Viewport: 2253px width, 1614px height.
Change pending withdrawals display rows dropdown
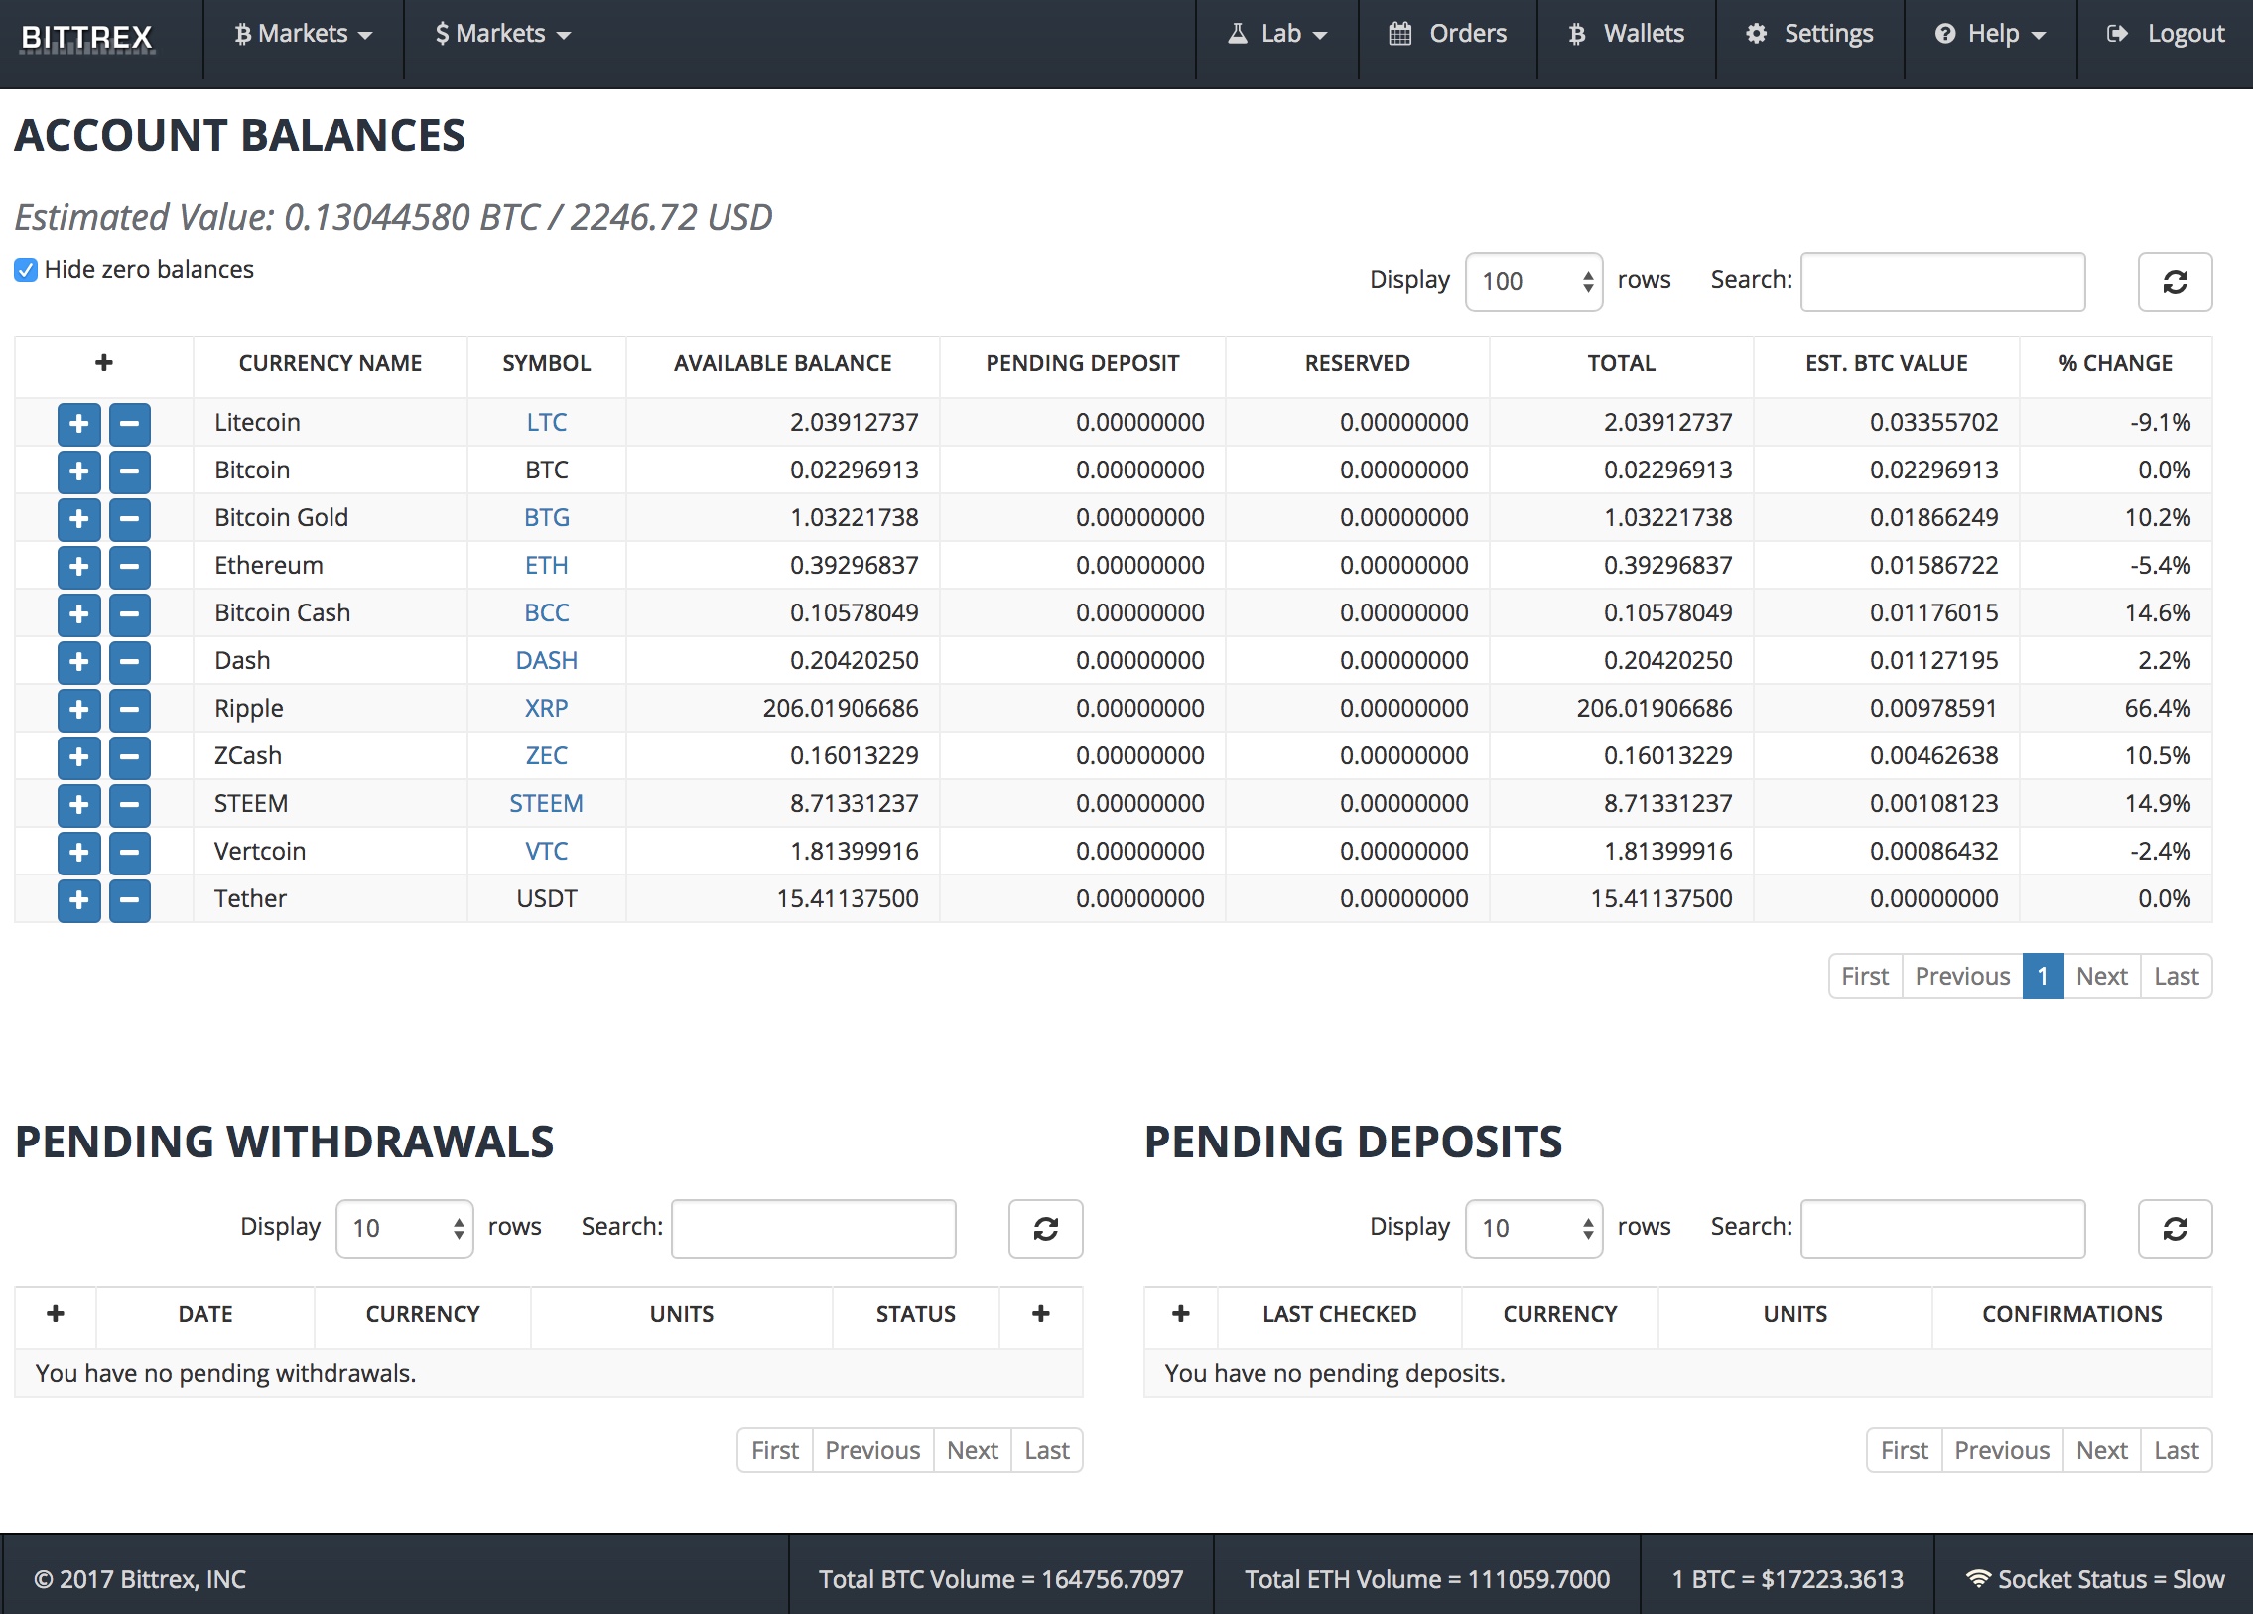click(x=404, y=1229)
